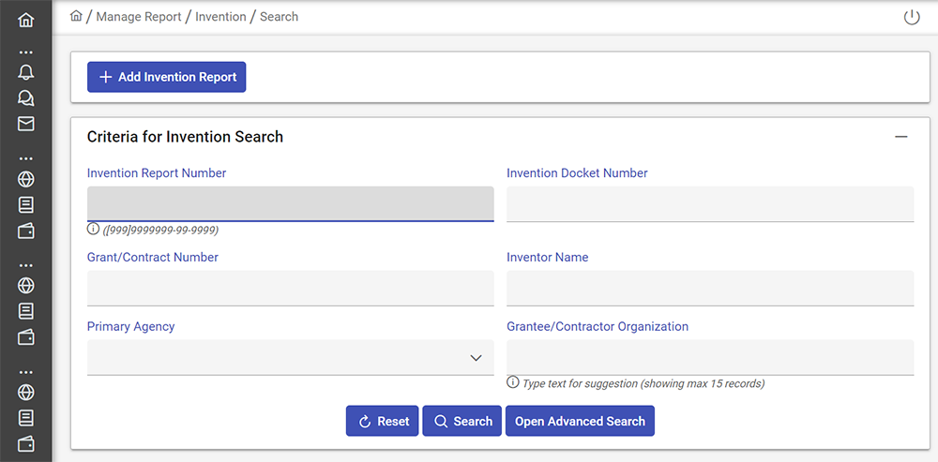938x462 pixels.
Task: Select the Grant/Contract Number input
Action: click(x=290, y=288)
